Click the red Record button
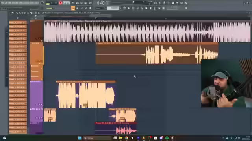This screenshot has height=141, width=252. coord(60,3)
